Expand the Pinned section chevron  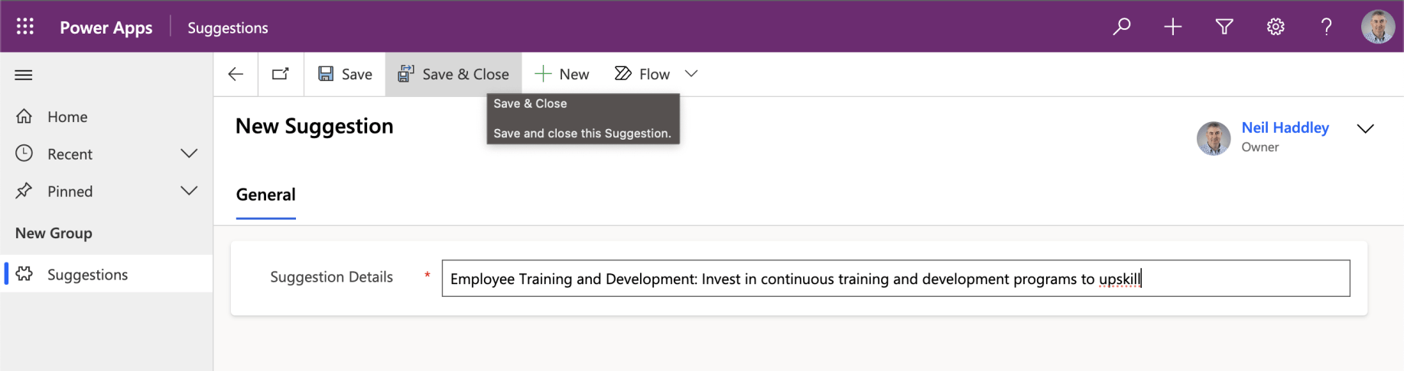click(189, 191)
